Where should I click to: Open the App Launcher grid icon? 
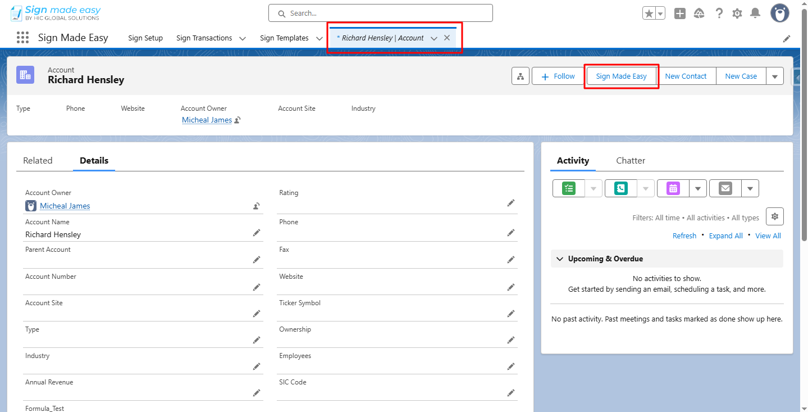pyautogui.click(x=22, y=37)
